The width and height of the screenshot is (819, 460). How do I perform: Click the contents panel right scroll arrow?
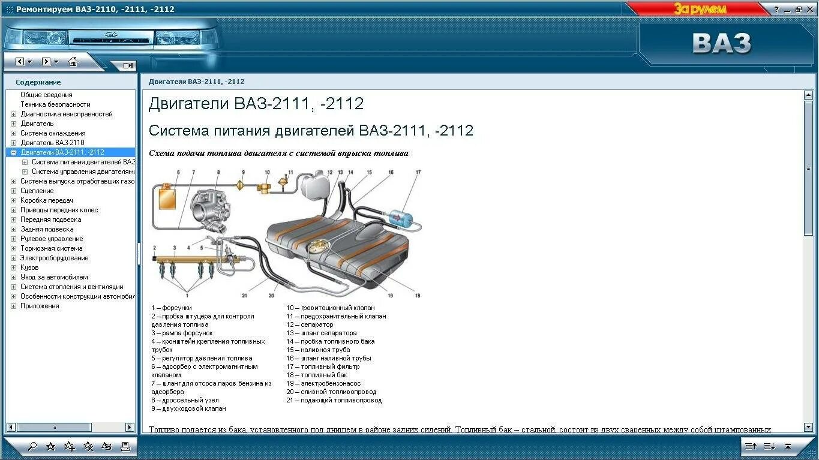130,427
